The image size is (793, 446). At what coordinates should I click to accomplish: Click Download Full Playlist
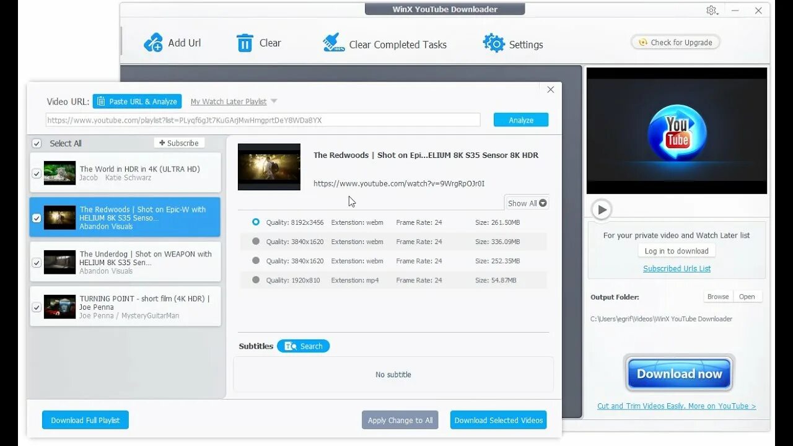(x=85, y=420)
